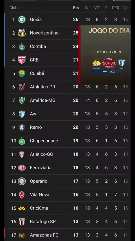Open the Atlético-GO team row
Viewport: 135px width, 241px height.
click(68, 154)
